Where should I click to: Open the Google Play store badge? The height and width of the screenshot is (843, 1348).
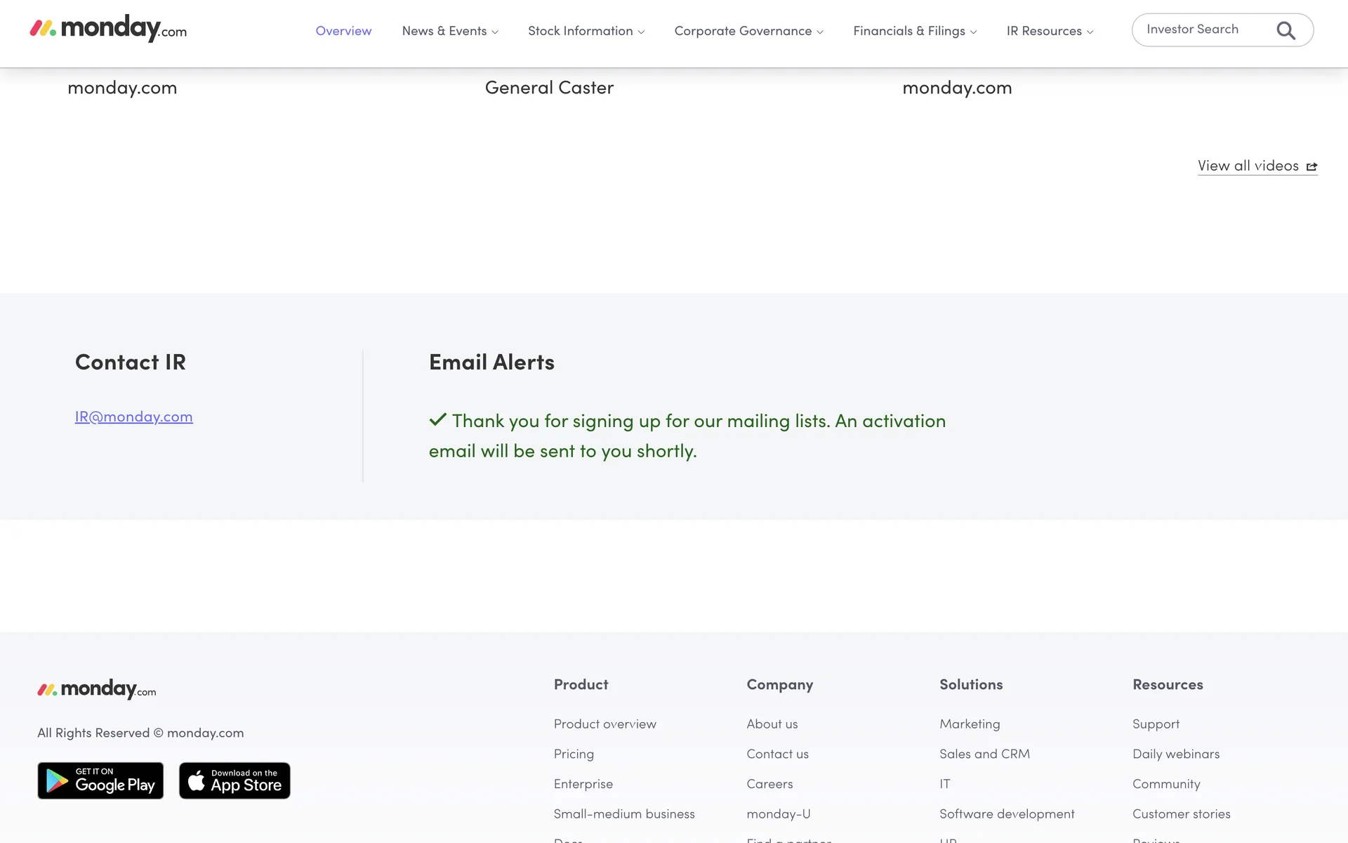point(100,780)
